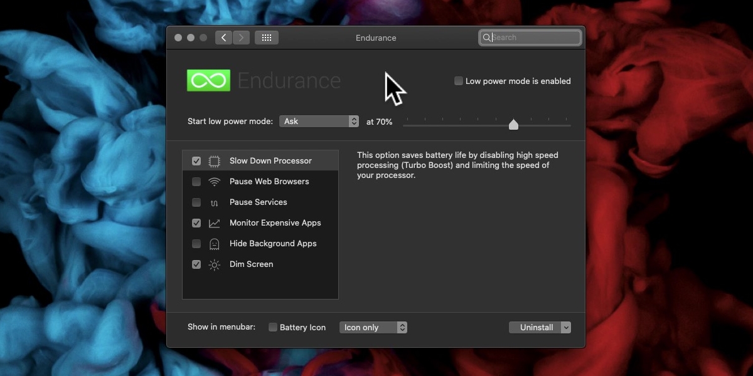Click the sun icon for Dim Screen
The width and height of the screenshot is (753, 376).
pyautogui.click(x=215, y=264)
